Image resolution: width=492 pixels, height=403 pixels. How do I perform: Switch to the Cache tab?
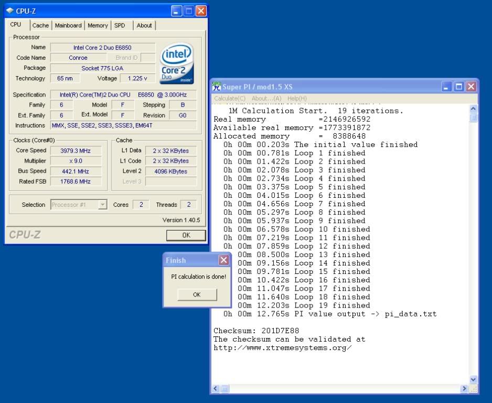click(x=40, y=25)
